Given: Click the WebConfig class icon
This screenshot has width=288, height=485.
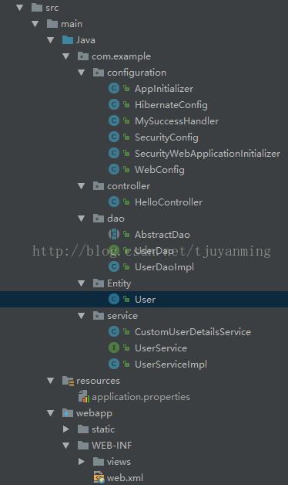Looking at the screenshot, I should [114, 169].
